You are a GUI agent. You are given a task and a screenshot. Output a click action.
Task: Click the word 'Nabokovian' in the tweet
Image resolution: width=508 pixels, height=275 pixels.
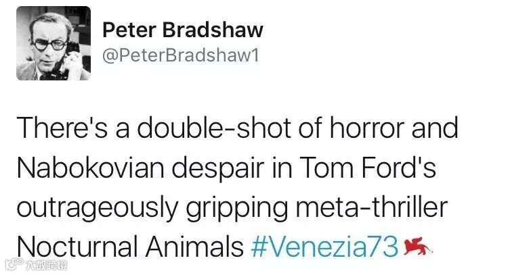coord(90,168)
